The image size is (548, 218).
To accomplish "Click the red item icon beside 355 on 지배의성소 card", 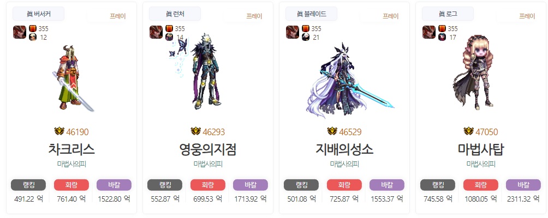I will (306, 28).
